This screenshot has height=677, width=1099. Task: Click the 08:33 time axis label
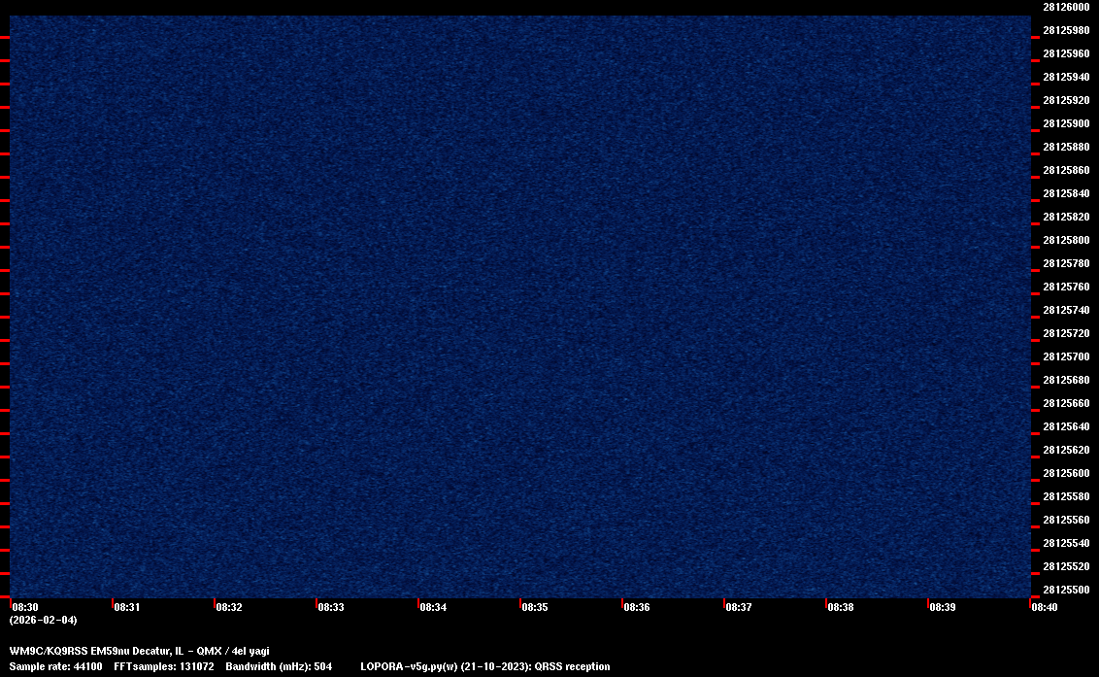330,607
